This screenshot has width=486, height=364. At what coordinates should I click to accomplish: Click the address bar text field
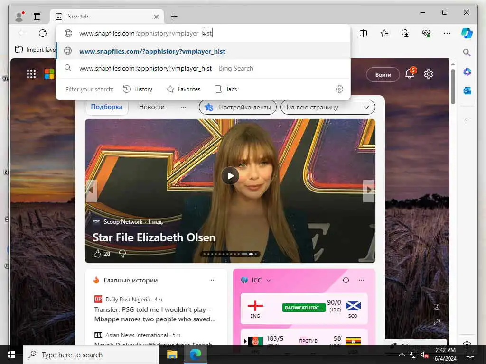pos(203,33)
